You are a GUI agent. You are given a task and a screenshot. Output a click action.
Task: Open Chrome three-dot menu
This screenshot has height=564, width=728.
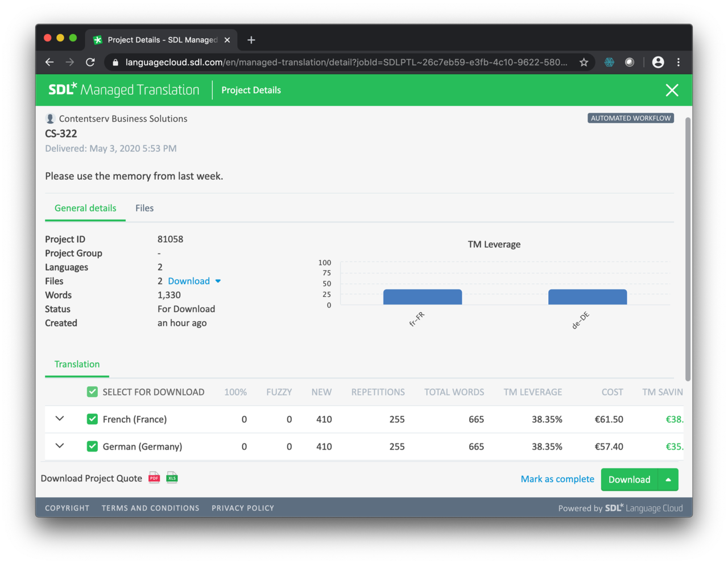tap(679, 63)
